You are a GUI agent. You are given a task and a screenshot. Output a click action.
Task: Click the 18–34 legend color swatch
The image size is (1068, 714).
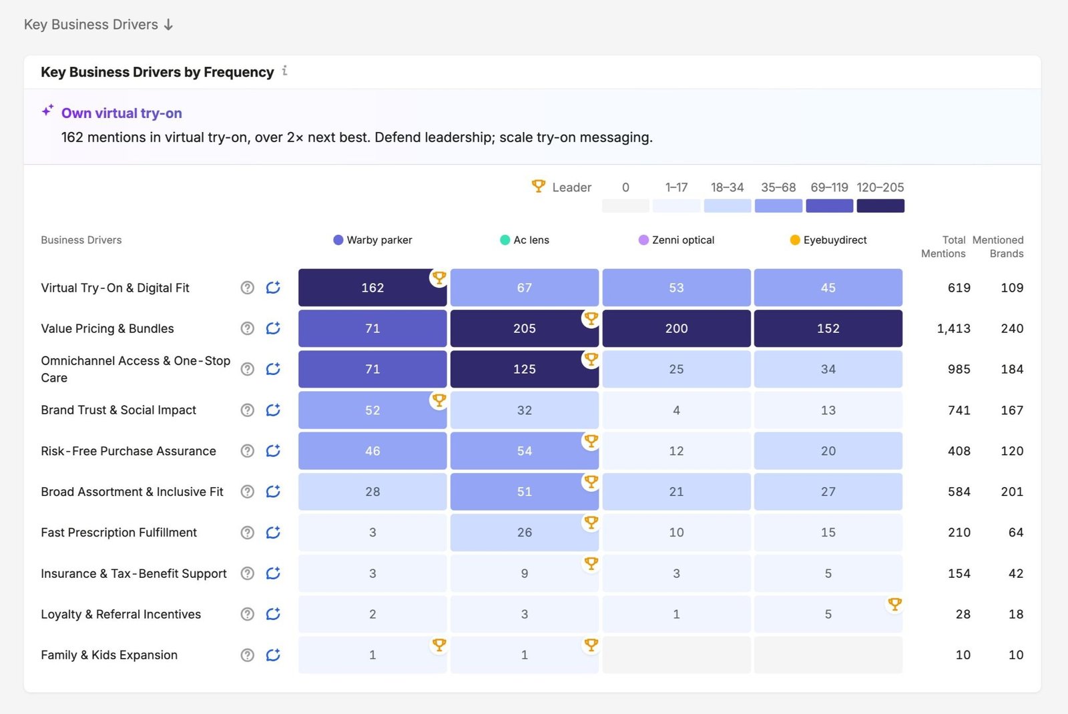coord(728,206)
